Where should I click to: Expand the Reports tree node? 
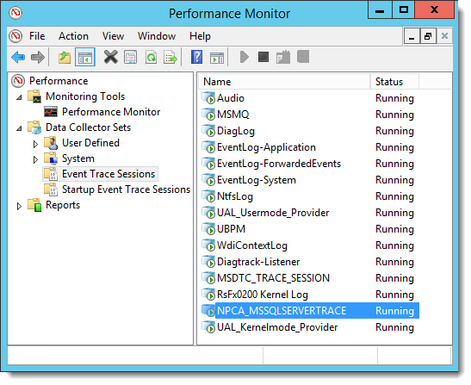pos(19,206)
